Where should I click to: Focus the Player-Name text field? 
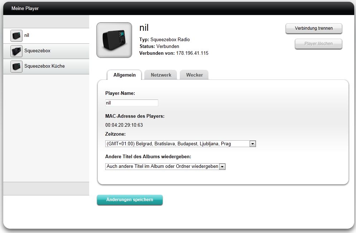point(131,103)
